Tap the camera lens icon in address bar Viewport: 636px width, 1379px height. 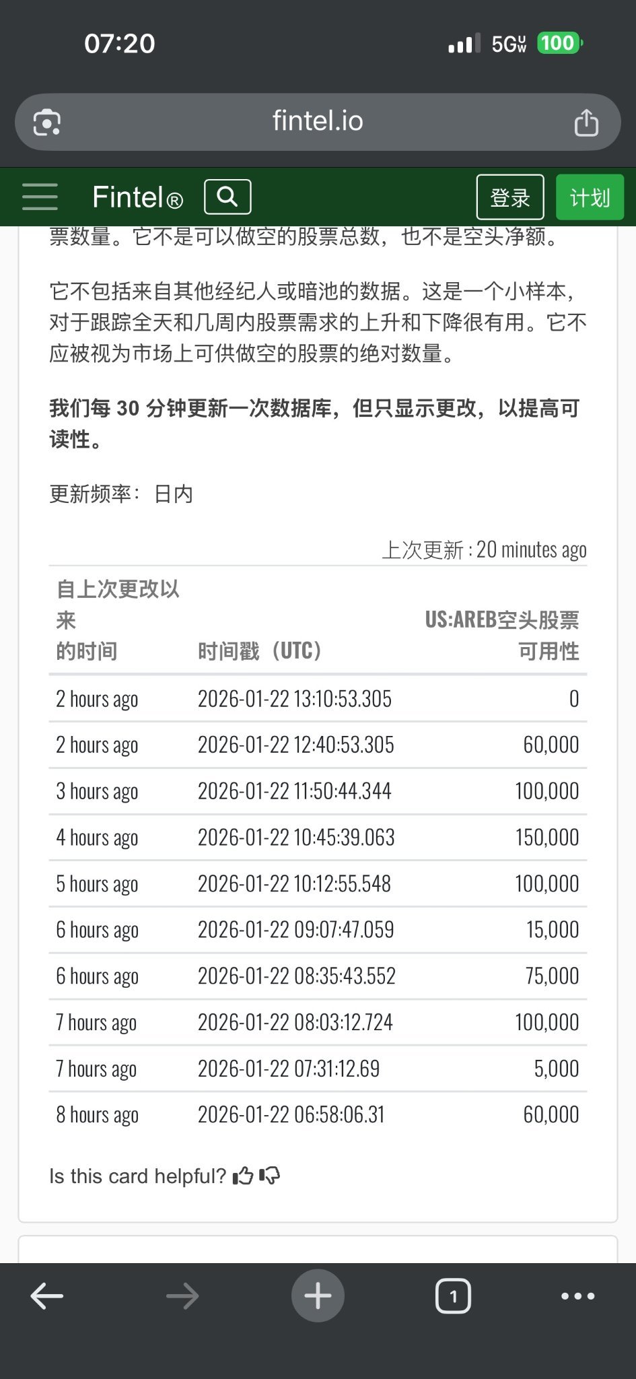[x=47, y=123]
